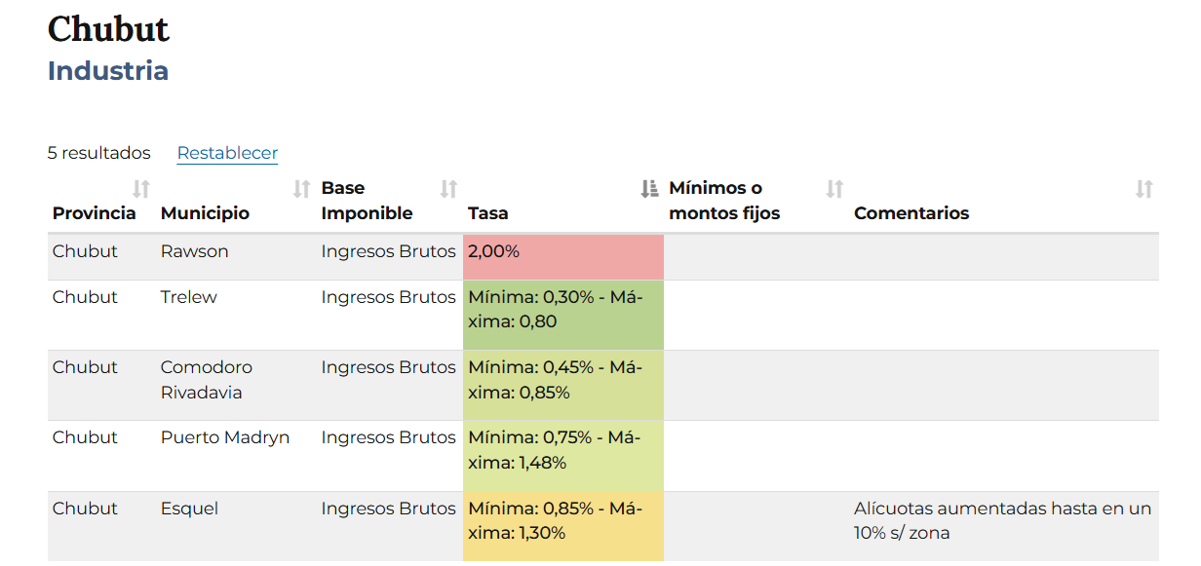Select Trelew's green rate cell
This screenshot has width=1201, height=566.
tap(562, 315)
